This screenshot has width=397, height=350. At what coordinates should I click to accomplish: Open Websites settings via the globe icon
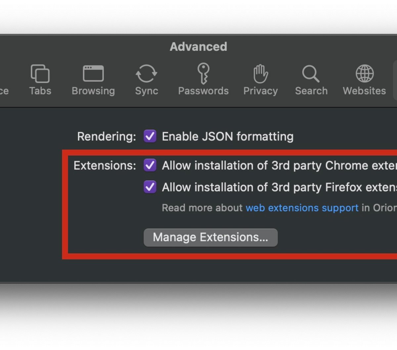pos(364,73)
